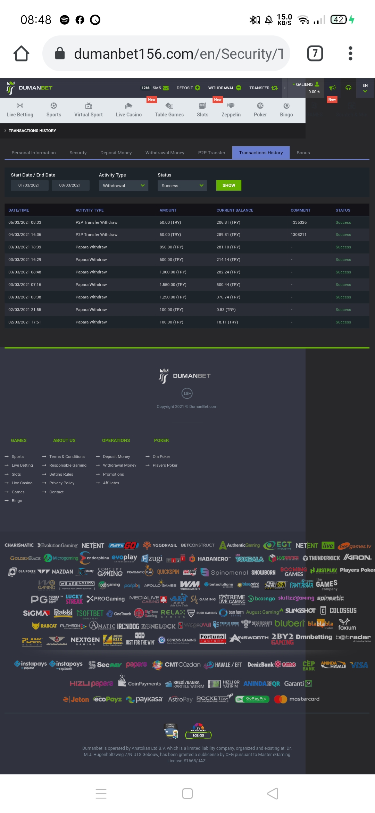The width and height of the screenshot is (375, 813).
Task: Edit the start date 01/03/2021 field
Action: pos(29,185)
